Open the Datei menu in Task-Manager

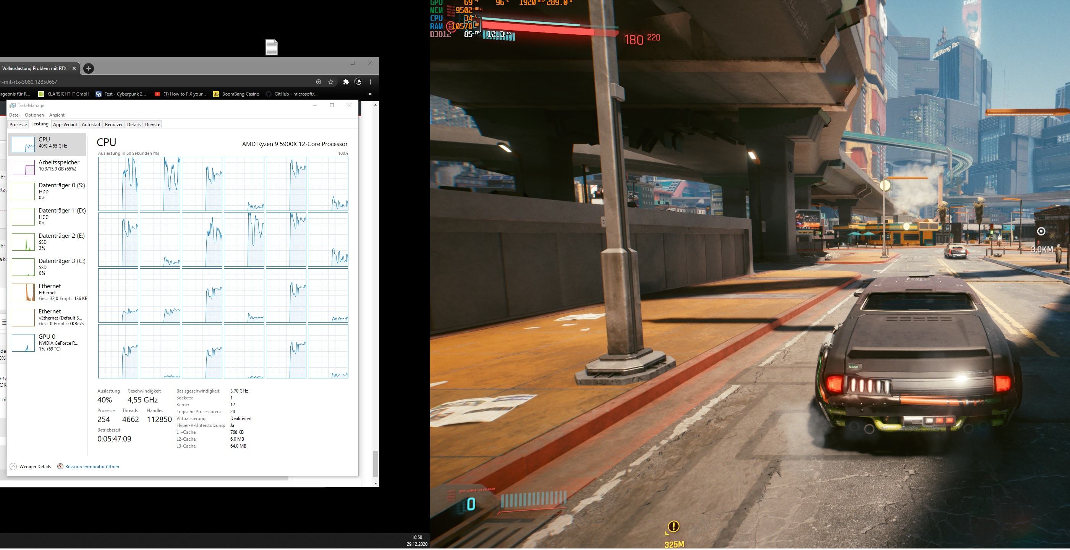coord(14,115)
